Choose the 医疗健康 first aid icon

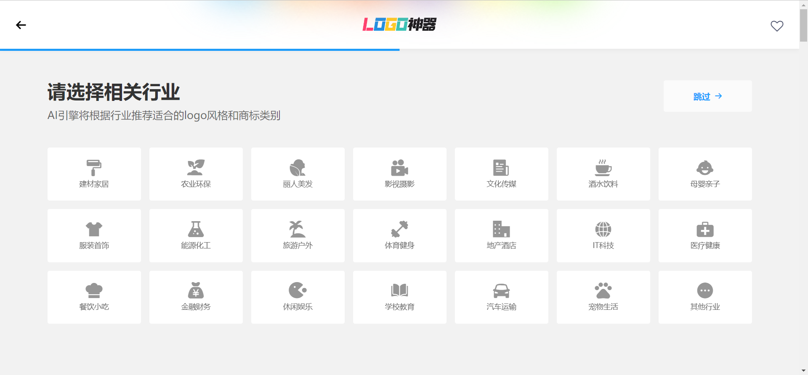click(705, 229)
